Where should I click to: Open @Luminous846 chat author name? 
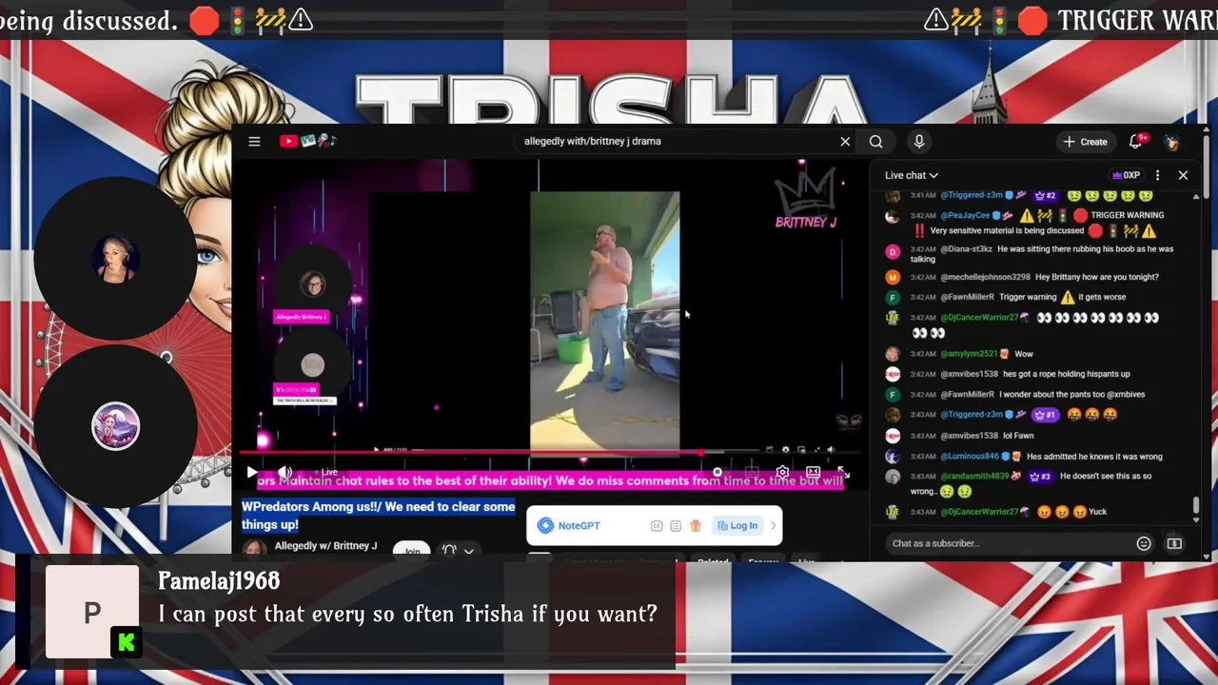970,457
